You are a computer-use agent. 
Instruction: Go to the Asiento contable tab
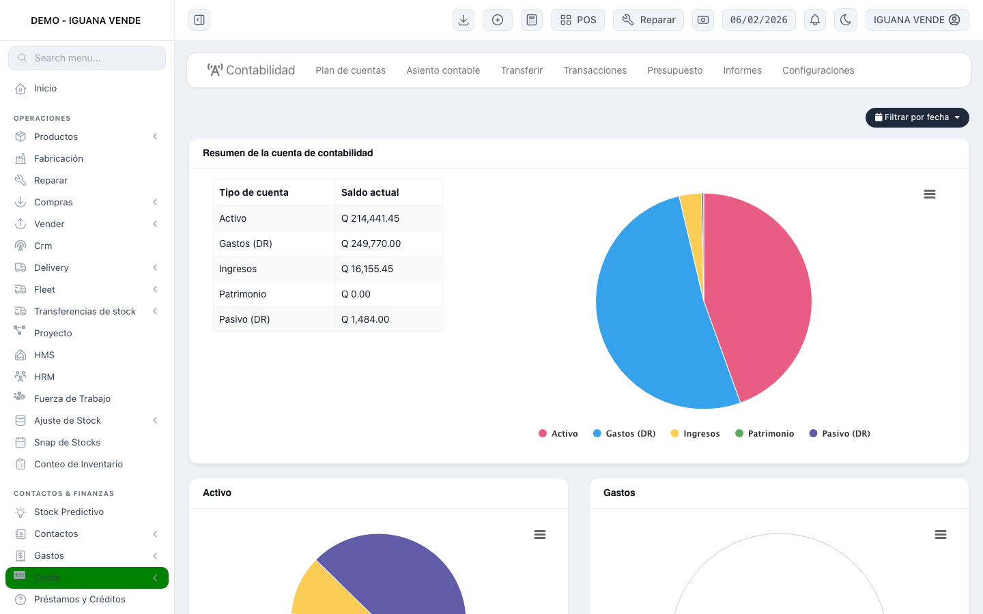(x=443, y=70)
